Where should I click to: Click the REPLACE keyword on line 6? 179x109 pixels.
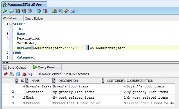point(24,48)
